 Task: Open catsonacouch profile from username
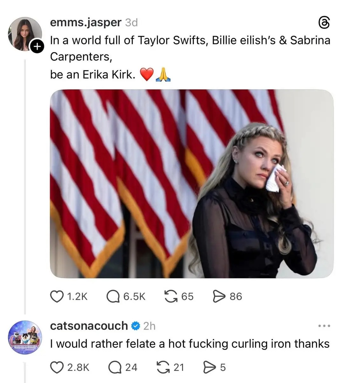89,326
